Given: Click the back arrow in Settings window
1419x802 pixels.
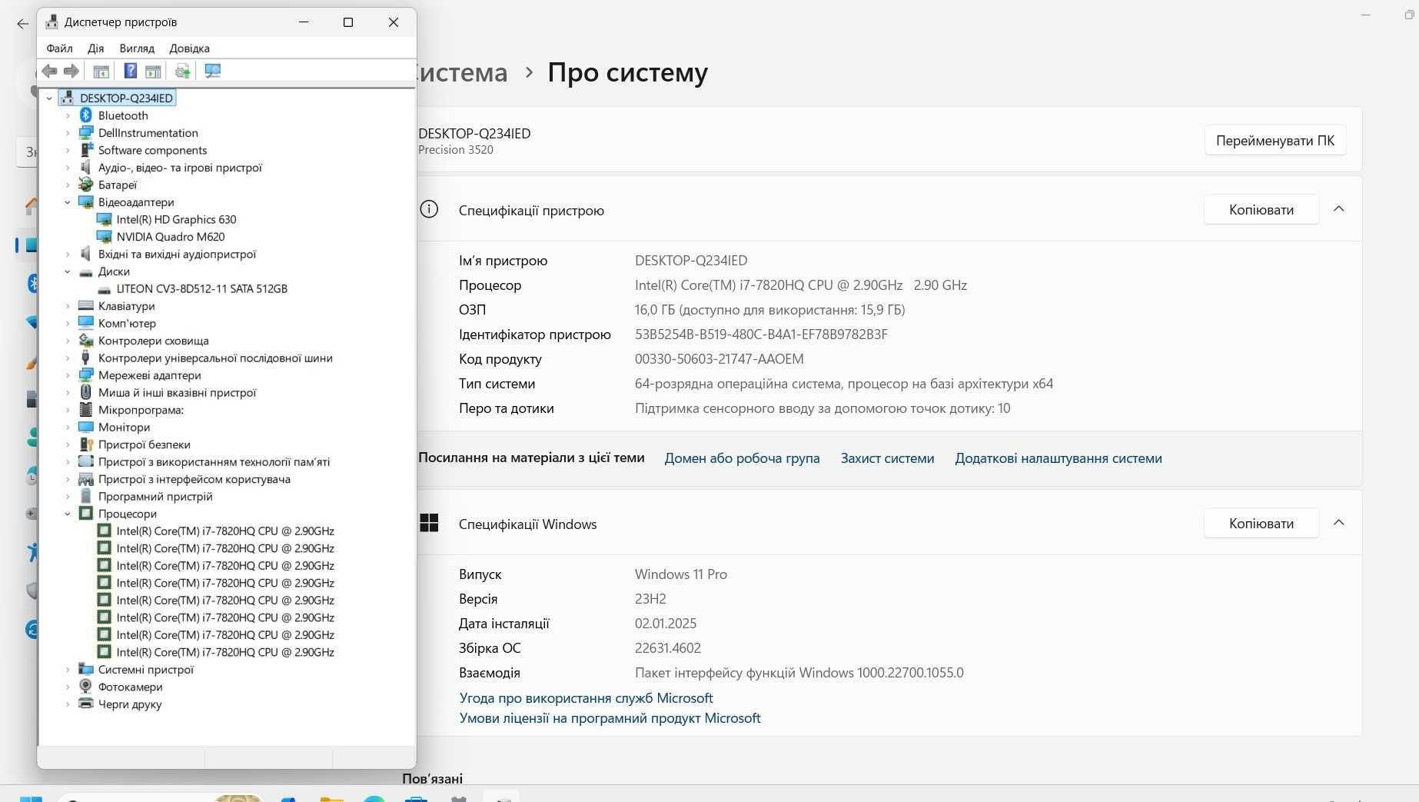Looking at the screenshot, I should click(x=22, y=24).
